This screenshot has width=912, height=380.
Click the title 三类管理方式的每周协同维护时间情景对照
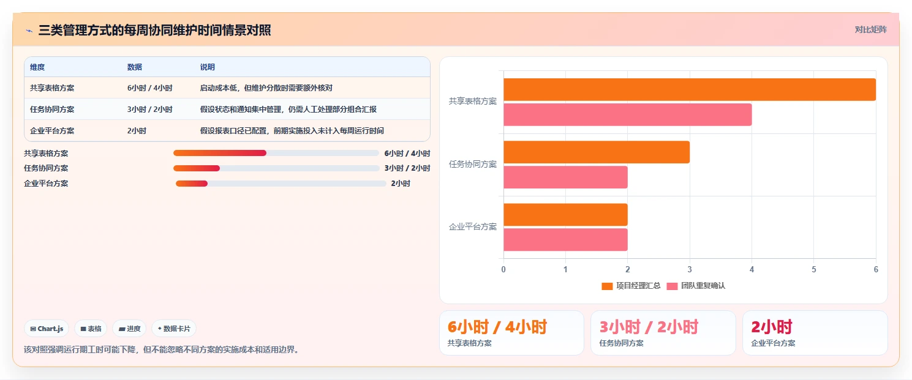click(x=154, y=30)
